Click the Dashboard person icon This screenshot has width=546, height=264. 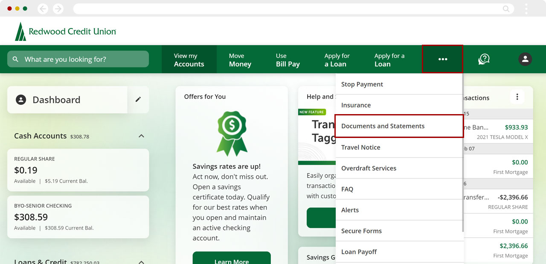[21, 100]
